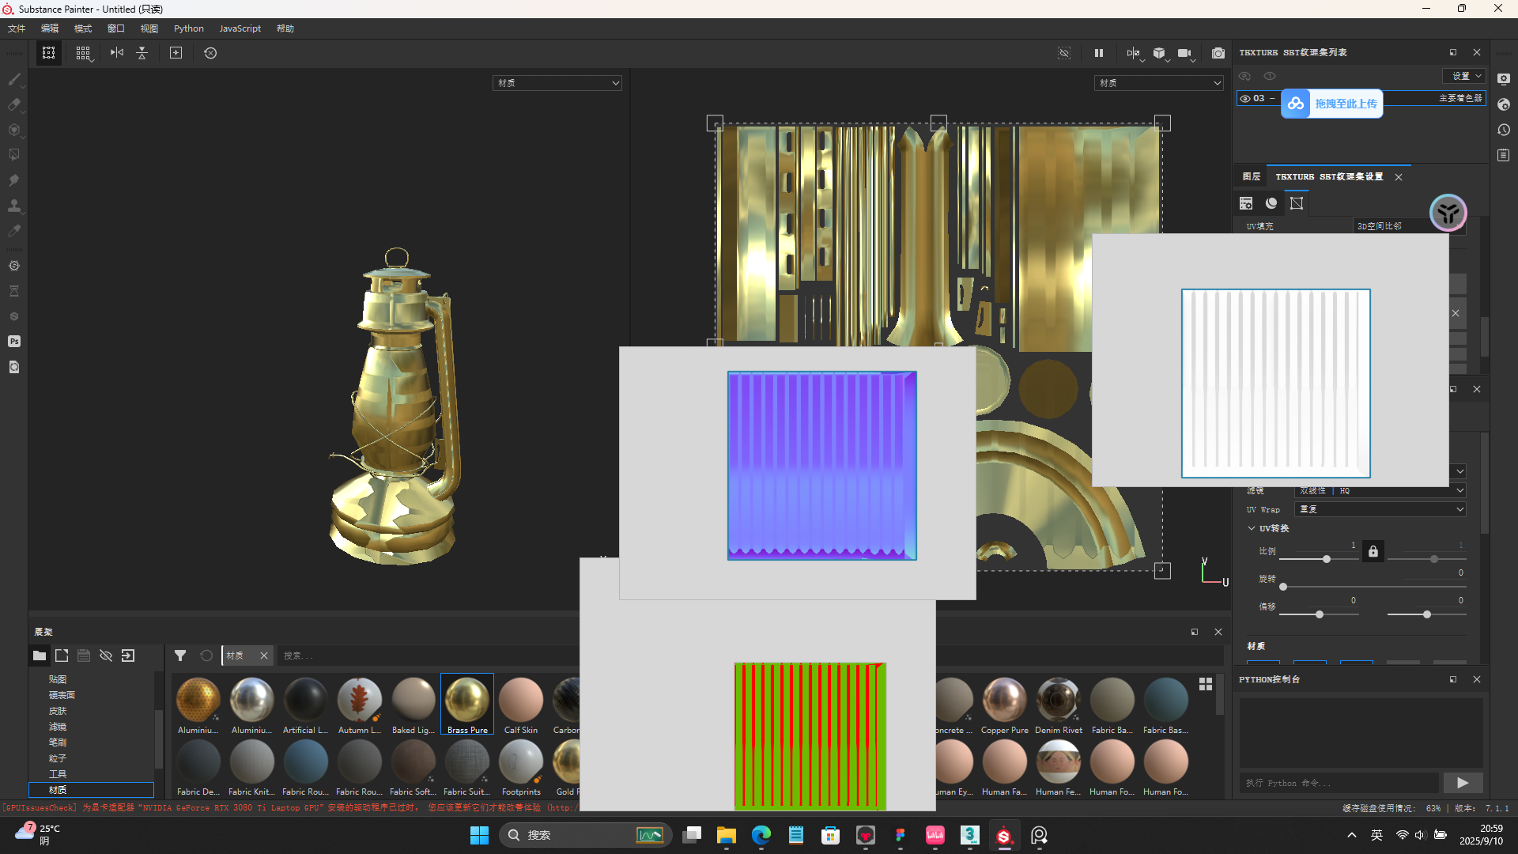Select the Paint brush tool
1518x854 pixels.
pos(14,79)
